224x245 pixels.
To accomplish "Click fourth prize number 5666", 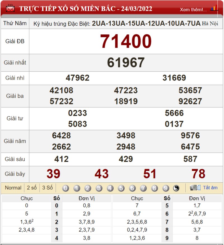I will point(174,113).
